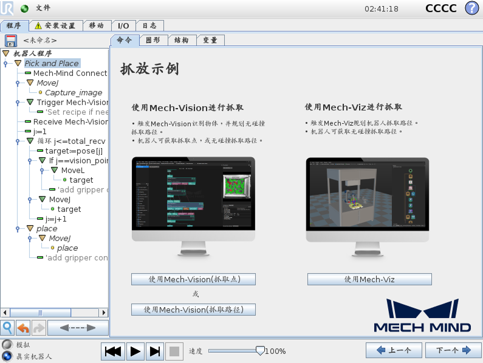Image resolution: width=483 pixels, height=363 pixels.
Task: Open the 程序 tab
Action: (x=14, y=25)
